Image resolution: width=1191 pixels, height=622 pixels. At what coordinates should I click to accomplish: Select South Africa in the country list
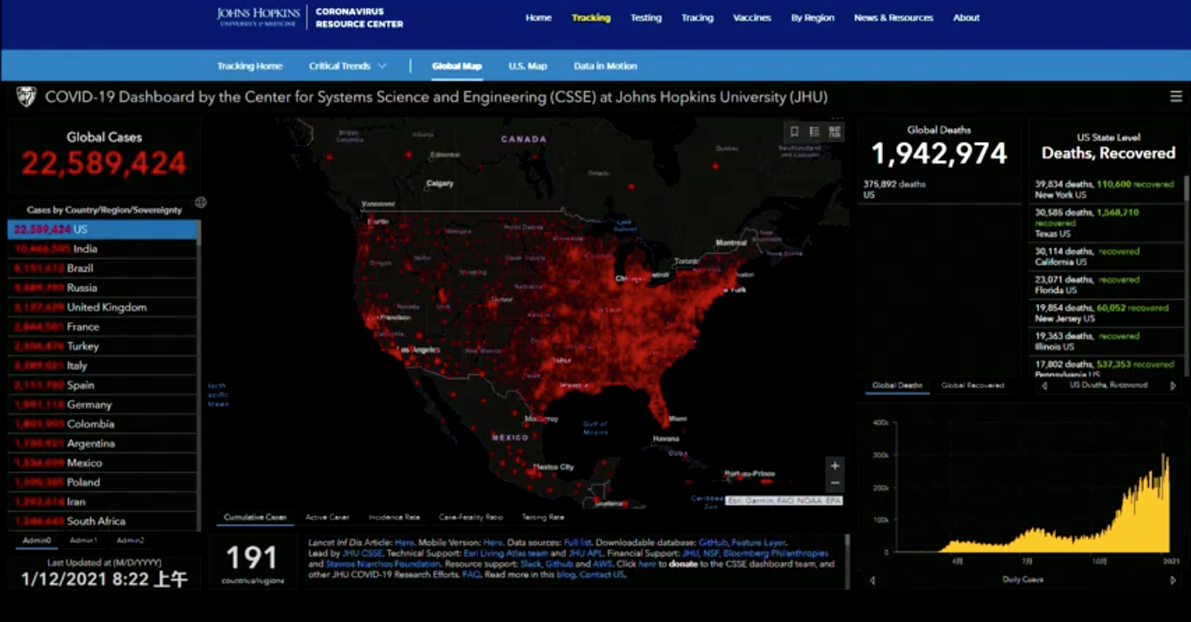(x=103, y=521)
